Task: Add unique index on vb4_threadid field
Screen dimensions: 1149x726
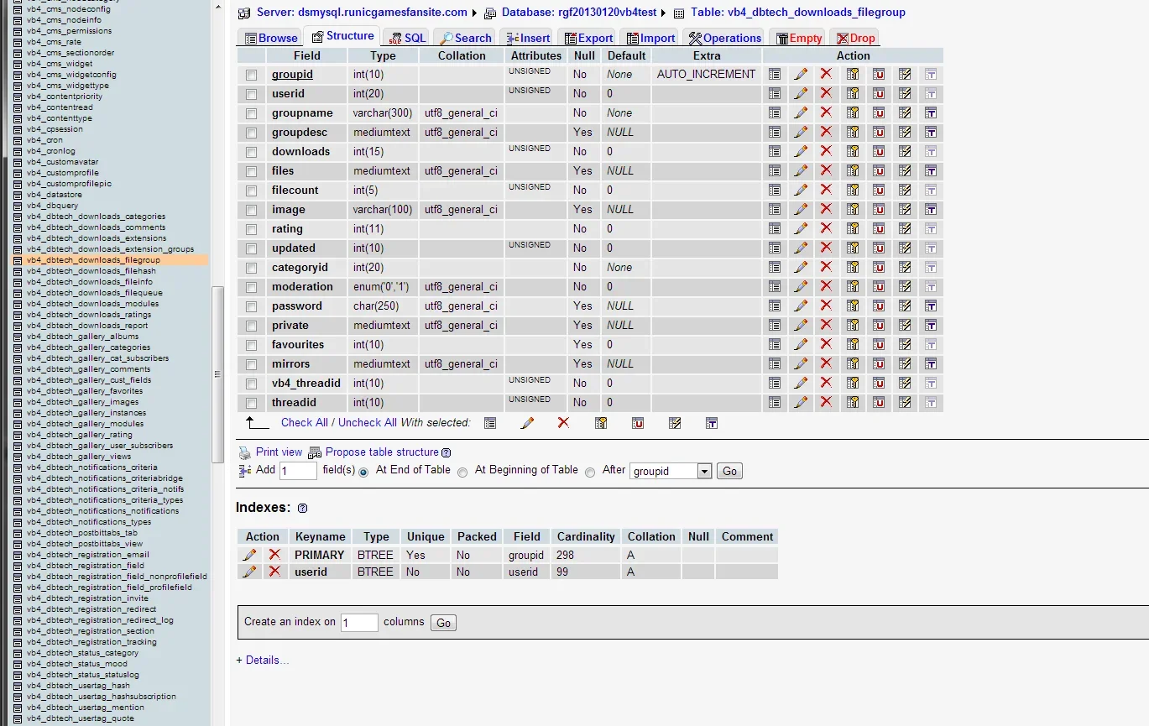Action: [x=879, y=383]
